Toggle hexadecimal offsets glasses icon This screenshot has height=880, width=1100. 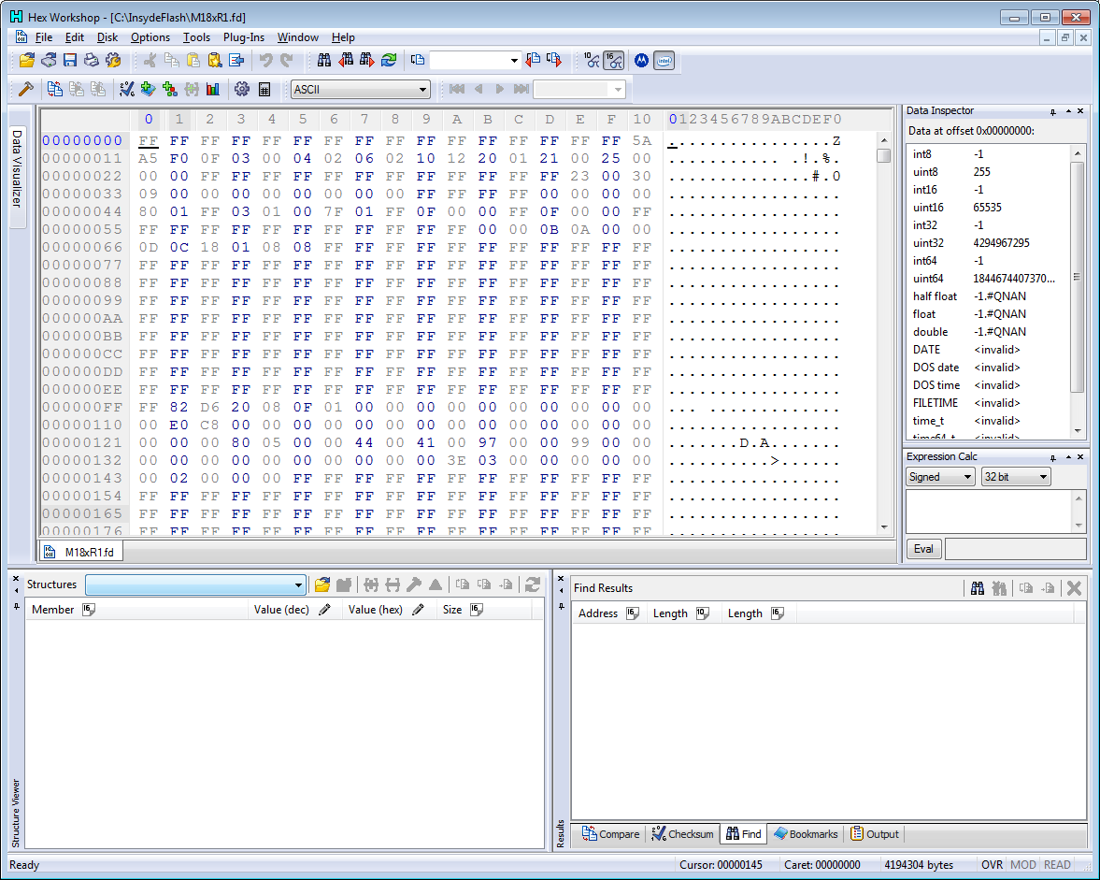(614, 61)
